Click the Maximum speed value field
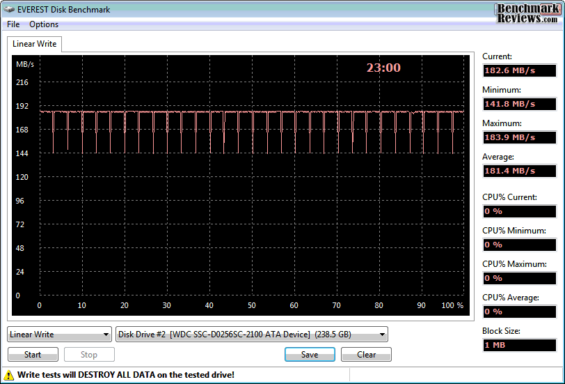Viewport: 565px width, 384px height. [519, 137]
